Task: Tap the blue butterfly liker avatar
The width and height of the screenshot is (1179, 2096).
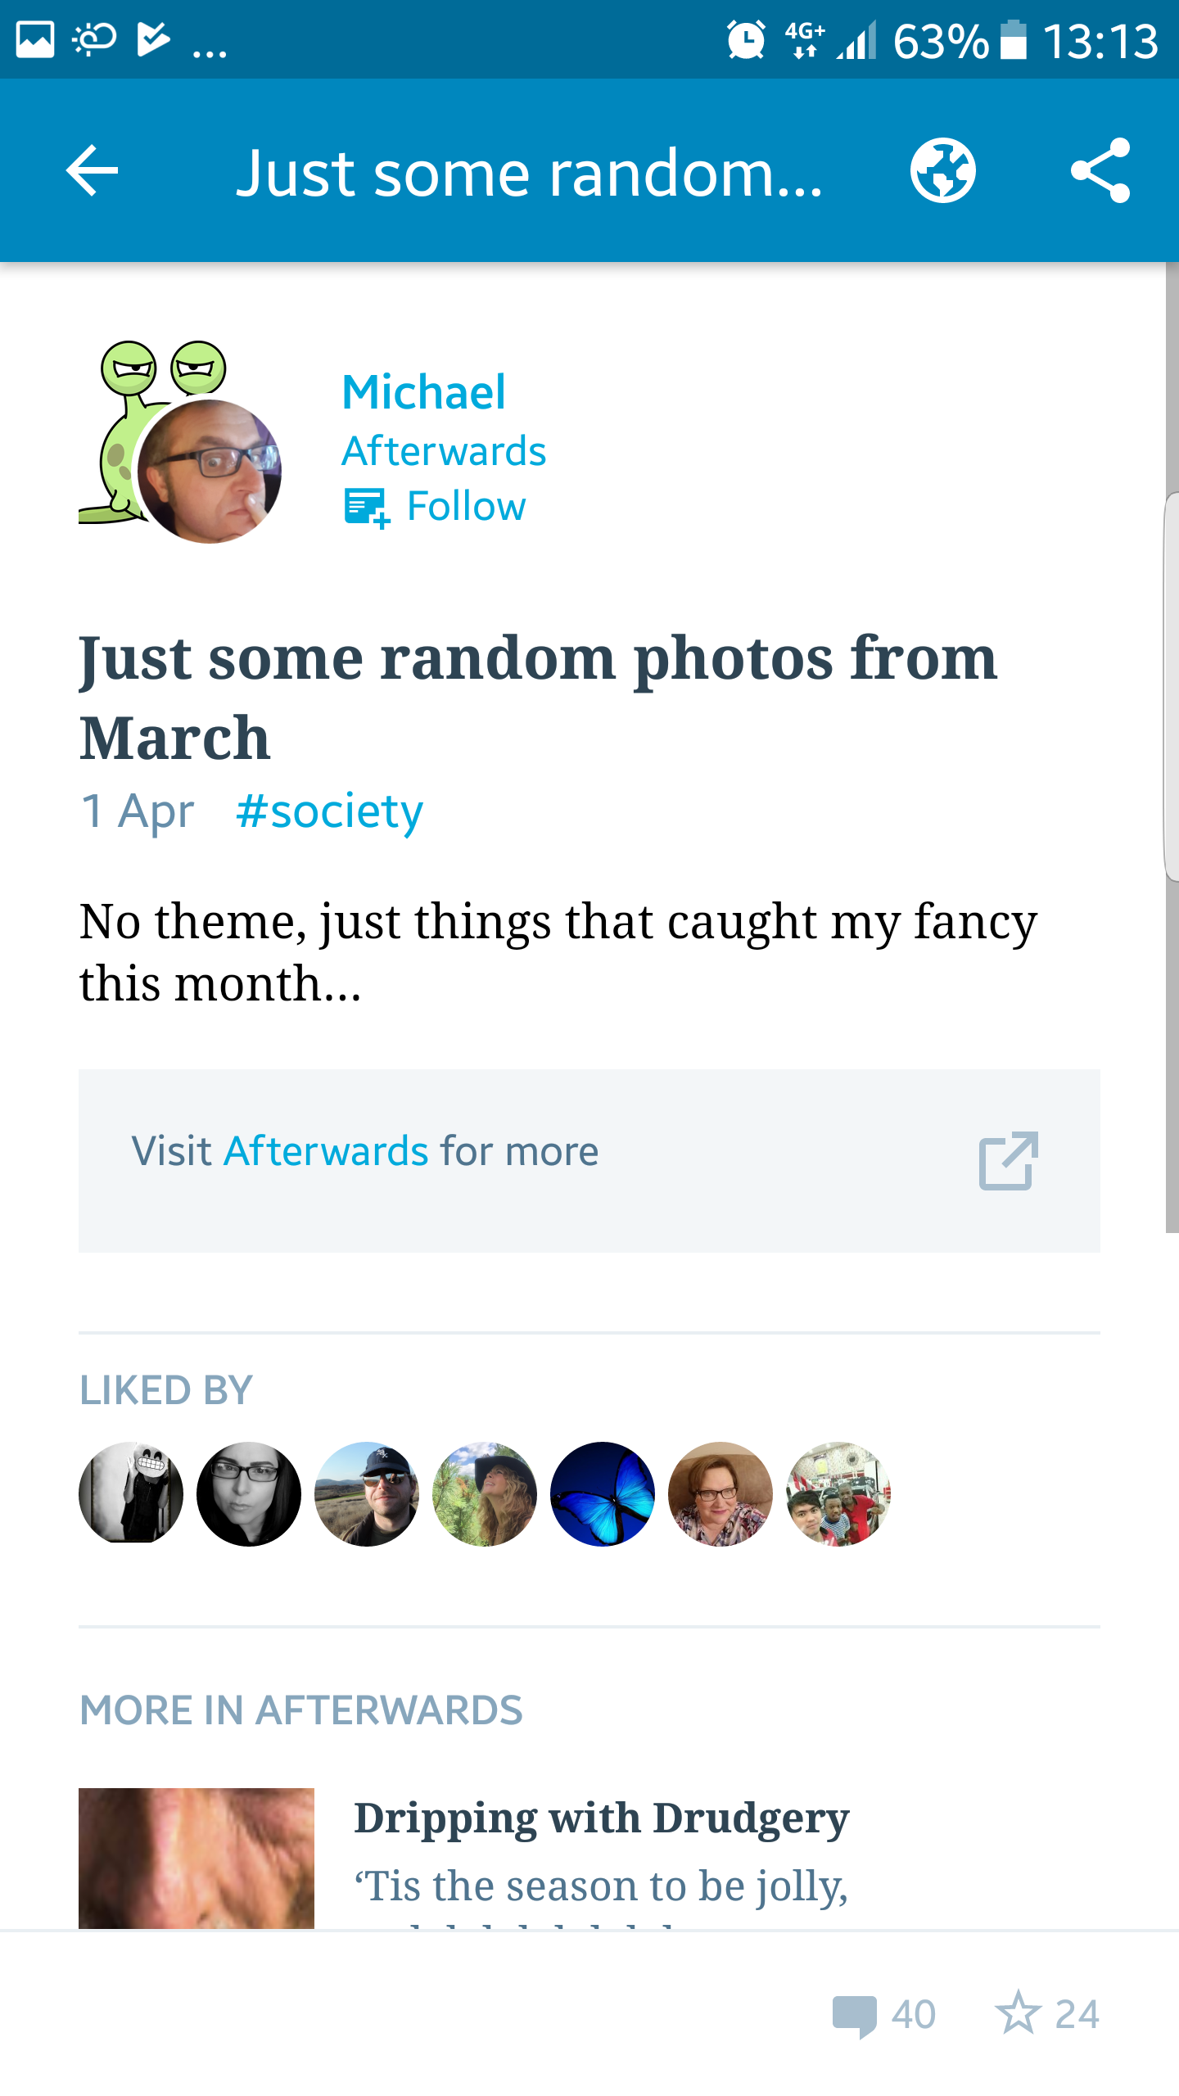Action: click(603, 1494)
